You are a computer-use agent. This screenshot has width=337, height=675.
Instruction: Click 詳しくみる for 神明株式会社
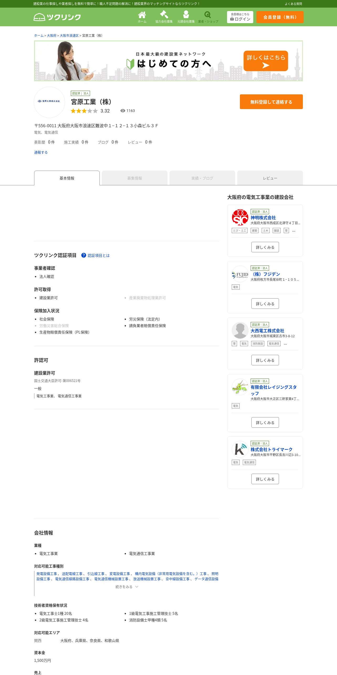265,247
